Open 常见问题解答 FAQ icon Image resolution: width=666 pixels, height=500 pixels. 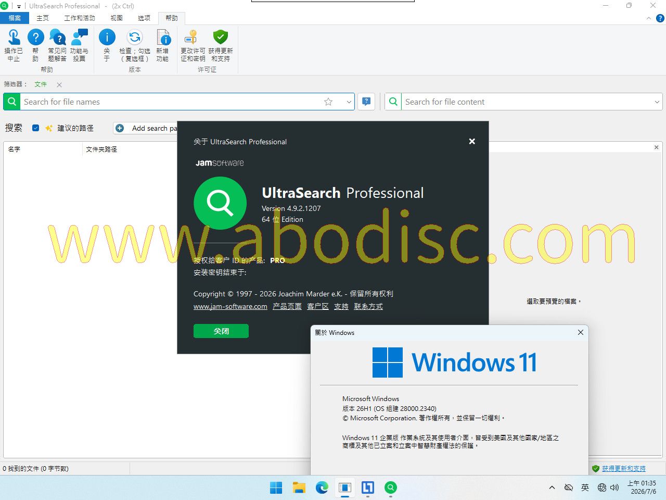(x=57, y=37)
